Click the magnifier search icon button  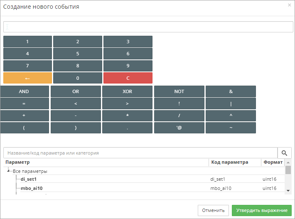click(285, 153)
